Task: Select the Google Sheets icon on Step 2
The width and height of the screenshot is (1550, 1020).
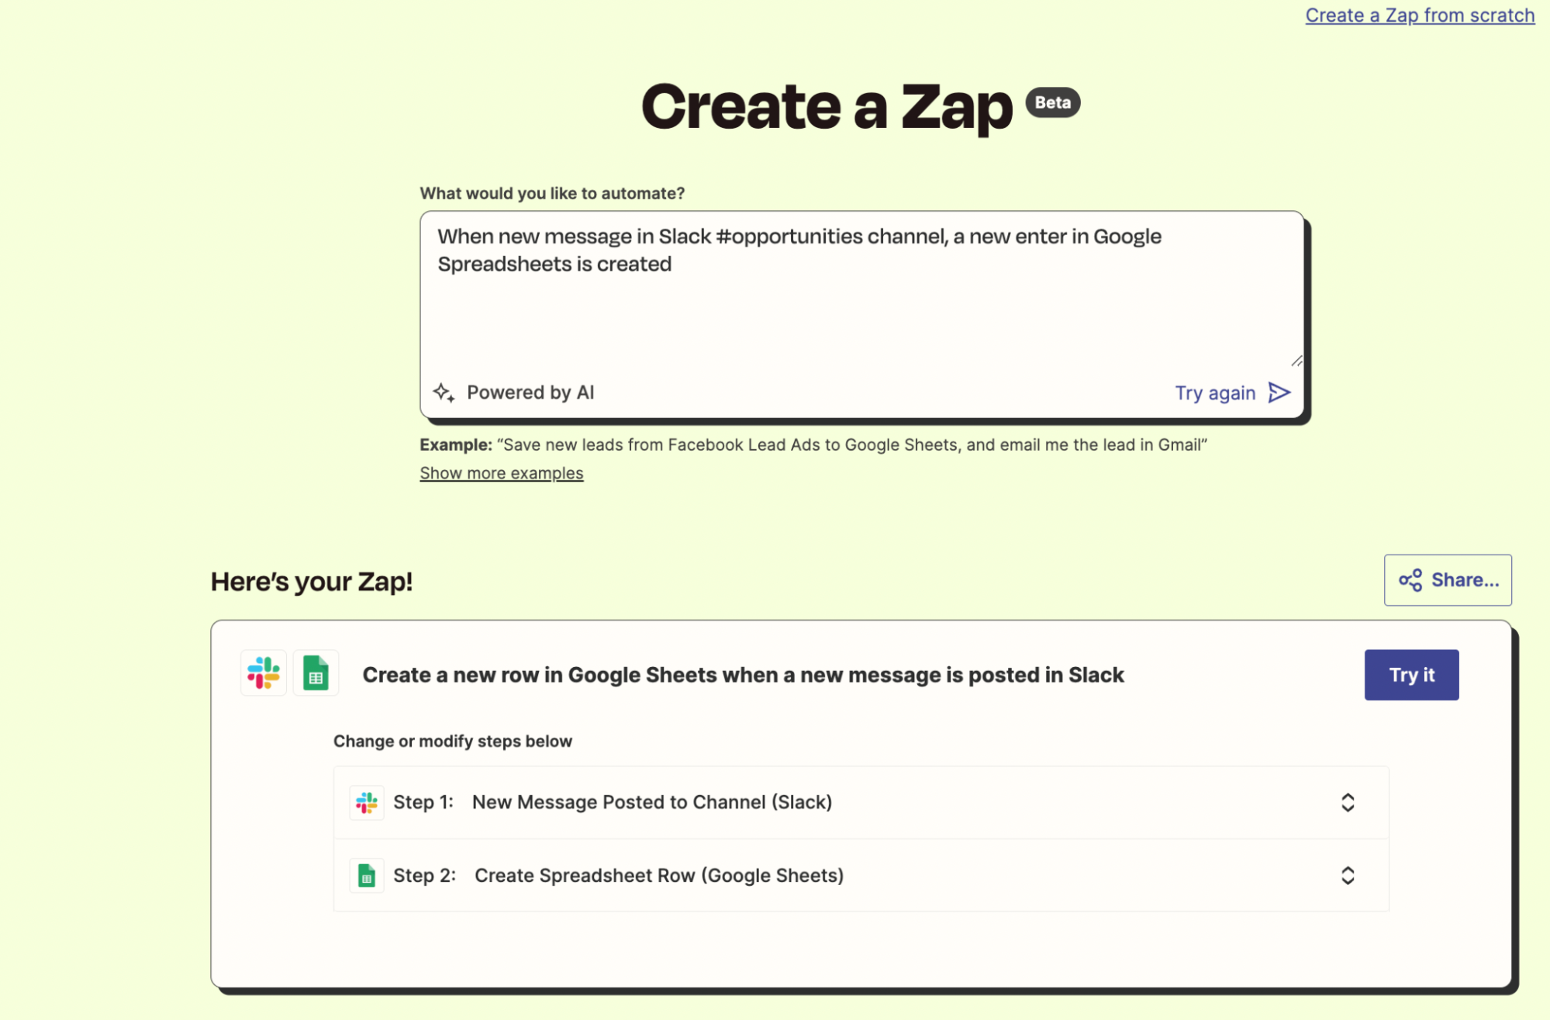Action: pyautogui.click(x=366, y=875)
